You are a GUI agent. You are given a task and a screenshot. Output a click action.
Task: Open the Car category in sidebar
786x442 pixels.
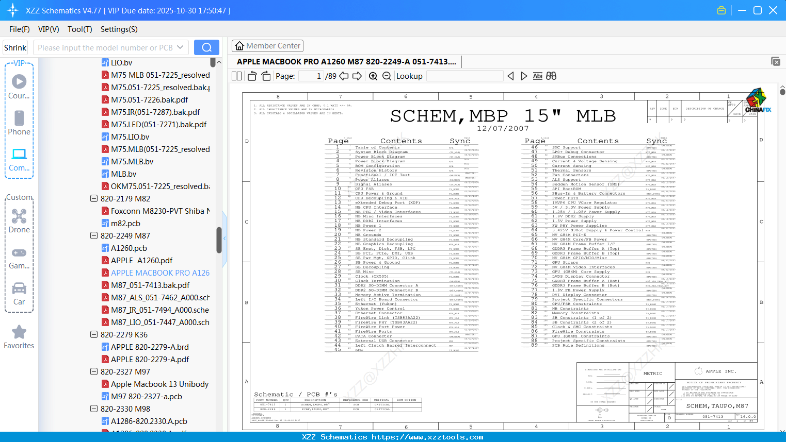pos(19,294)
